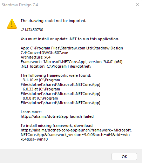142x163 pixels.
Task: Click the .NET location path line
Action: tap(56, 66)
